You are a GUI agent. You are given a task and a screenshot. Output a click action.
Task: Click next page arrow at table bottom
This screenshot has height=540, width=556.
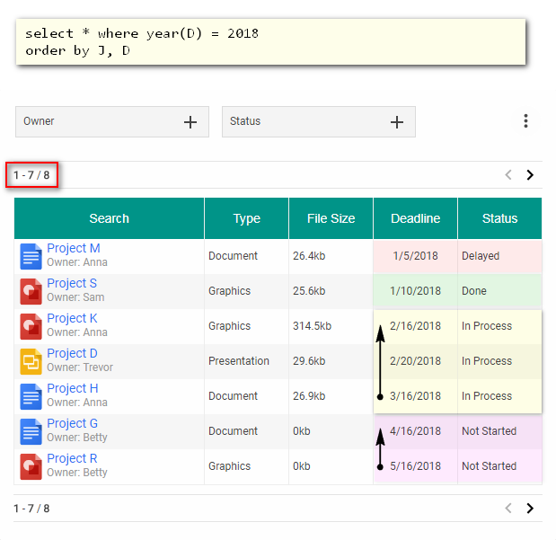pos(530,509)
